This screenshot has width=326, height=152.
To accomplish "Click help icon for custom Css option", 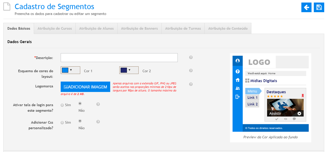I will click(x=98, y=122).
